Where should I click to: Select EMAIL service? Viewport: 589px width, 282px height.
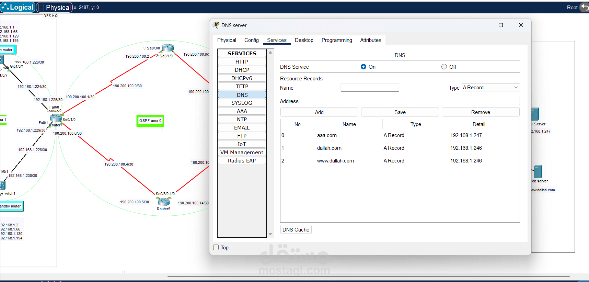(x=242, y=127)
